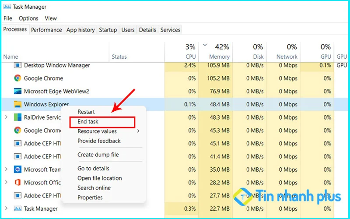Click the Adobe CEP icon in 45.1 MB row
Screen dimensions: 350x219
pyautogui.click(x=17, y=143)
